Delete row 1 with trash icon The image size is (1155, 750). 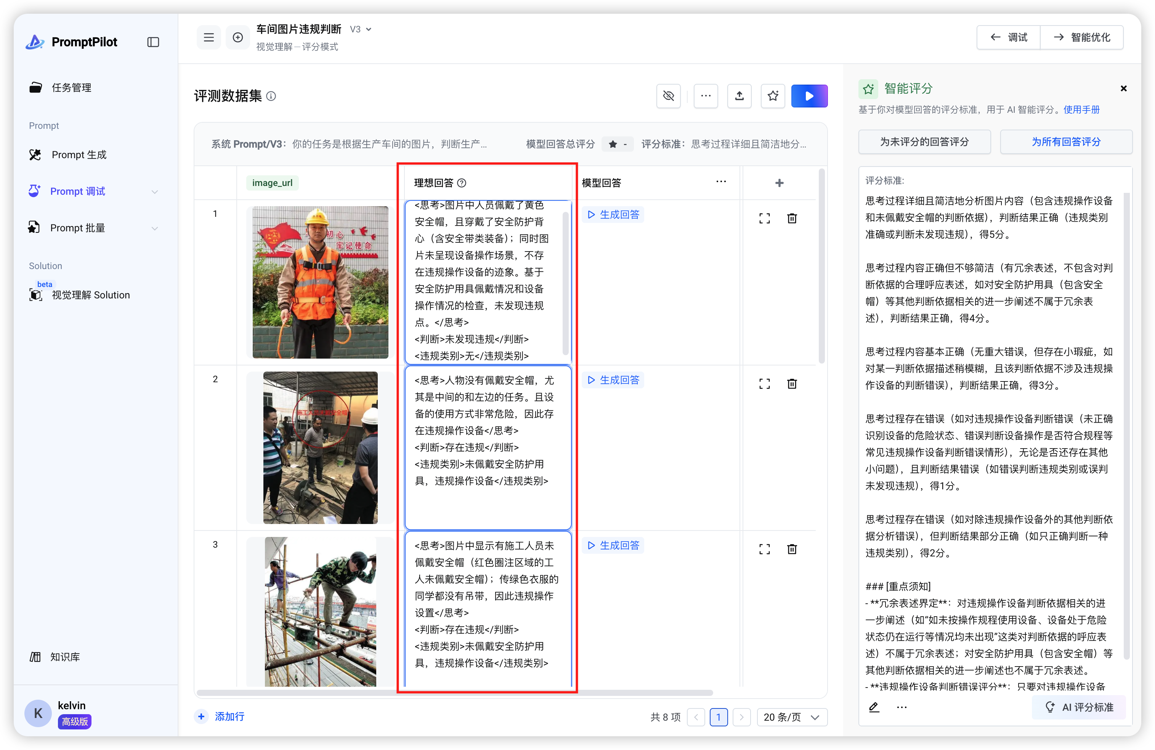coord(791,218)
